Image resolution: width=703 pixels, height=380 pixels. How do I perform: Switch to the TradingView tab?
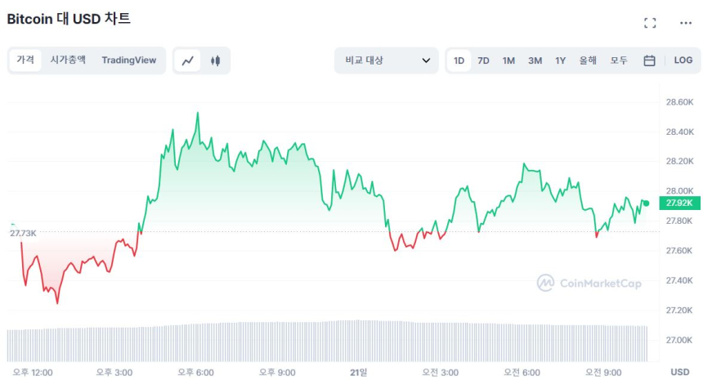point(128,60)
